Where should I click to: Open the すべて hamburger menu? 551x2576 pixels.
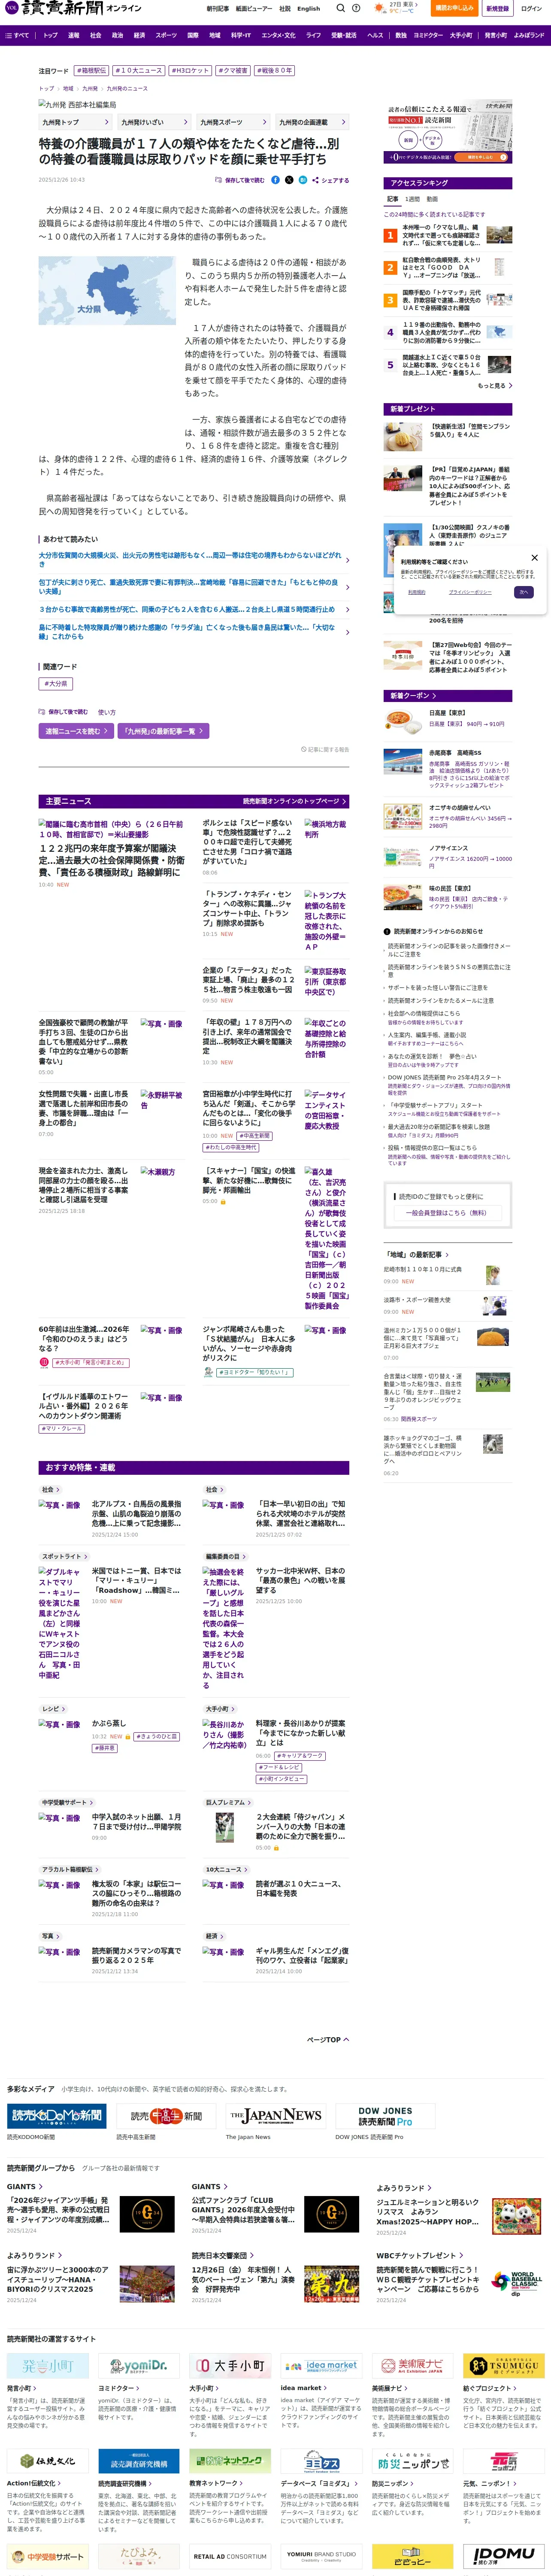[17, 35]
